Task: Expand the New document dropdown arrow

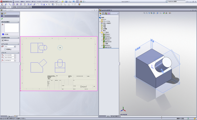Action: coord(61,2)
